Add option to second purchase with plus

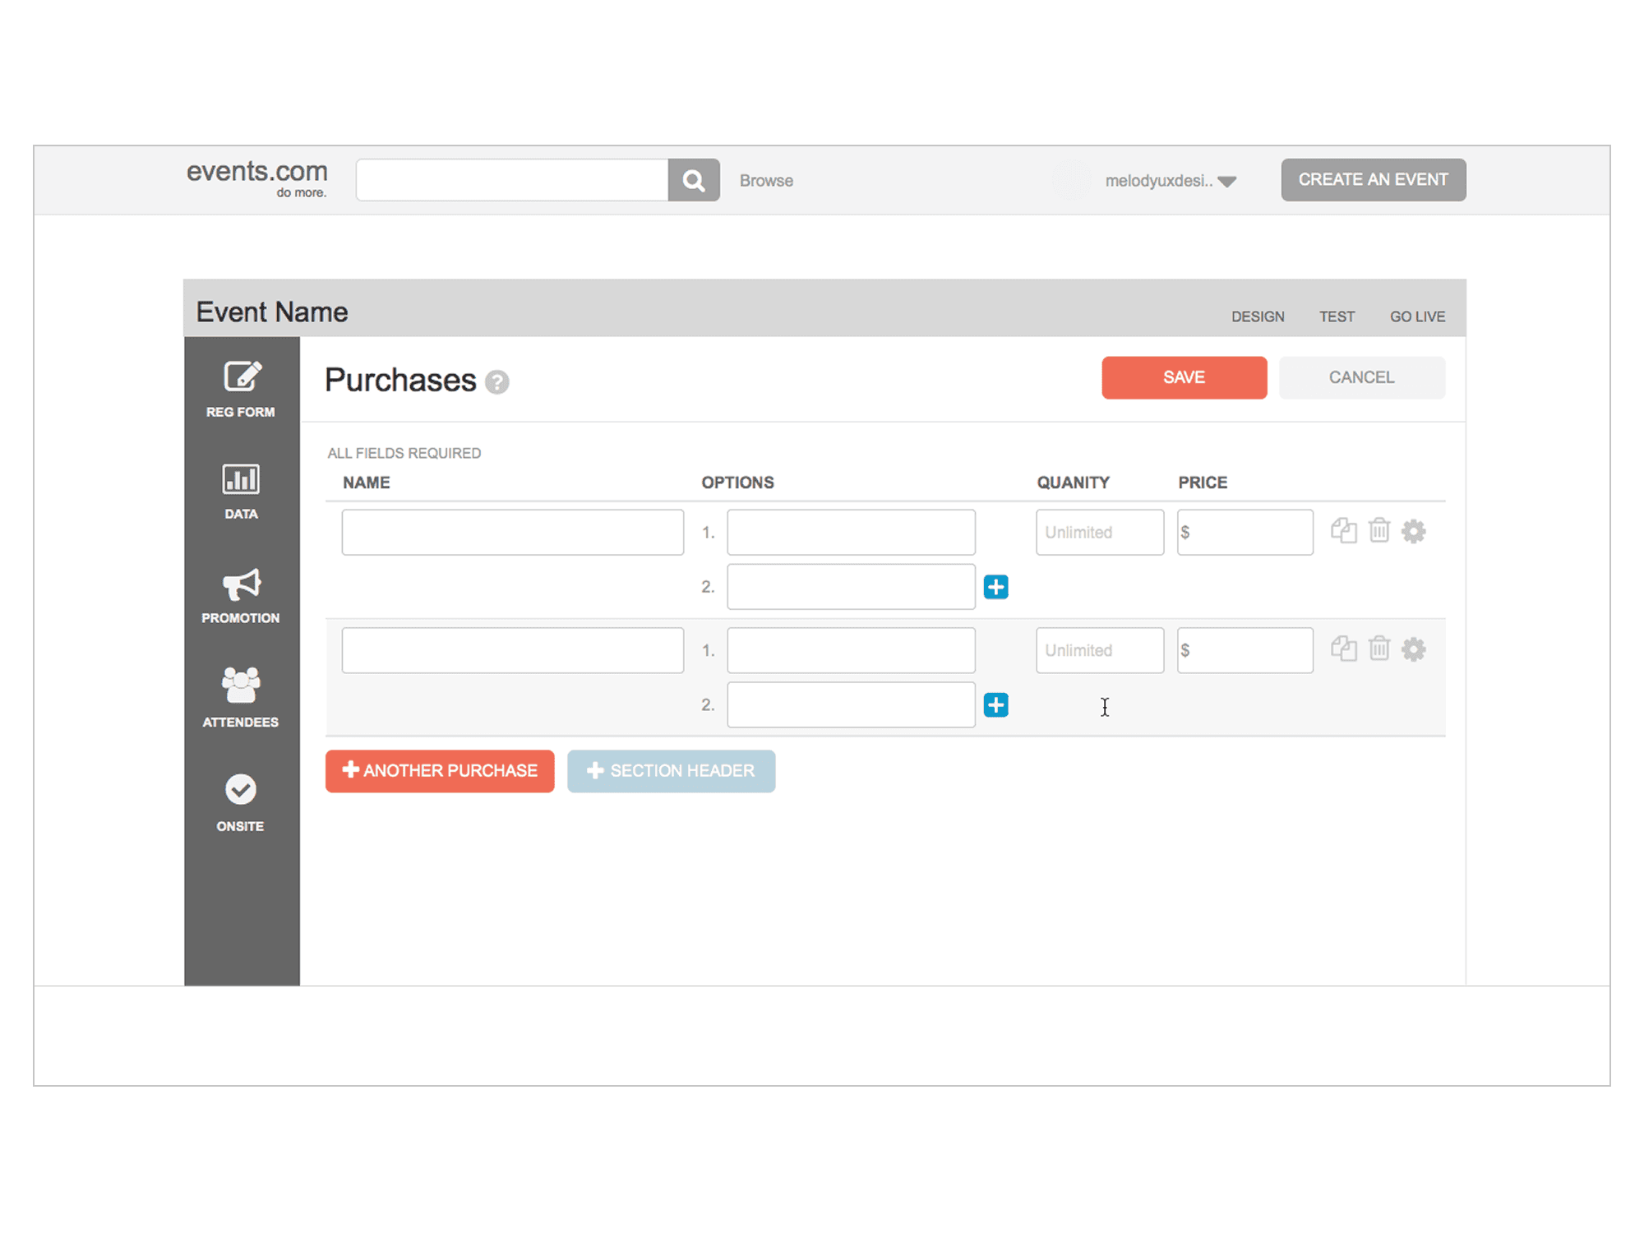coord(996,705)
